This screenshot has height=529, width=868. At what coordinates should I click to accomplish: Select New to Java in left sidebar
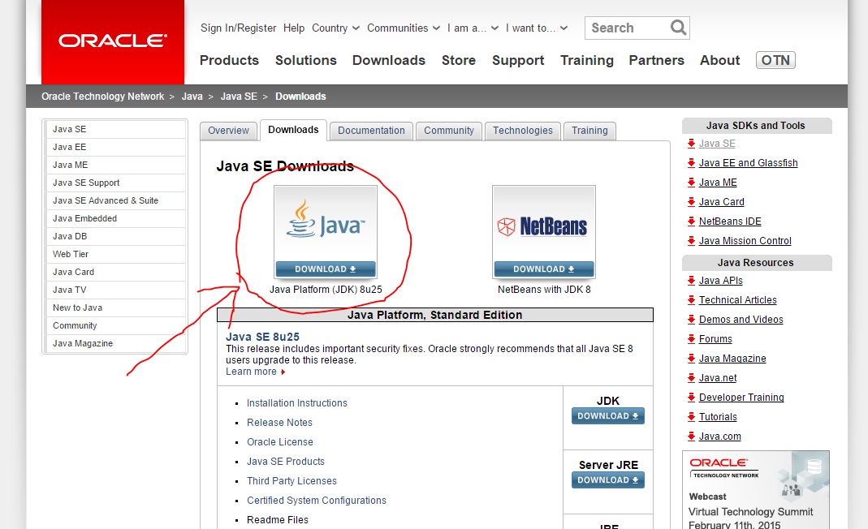click(x=115, y=308)
